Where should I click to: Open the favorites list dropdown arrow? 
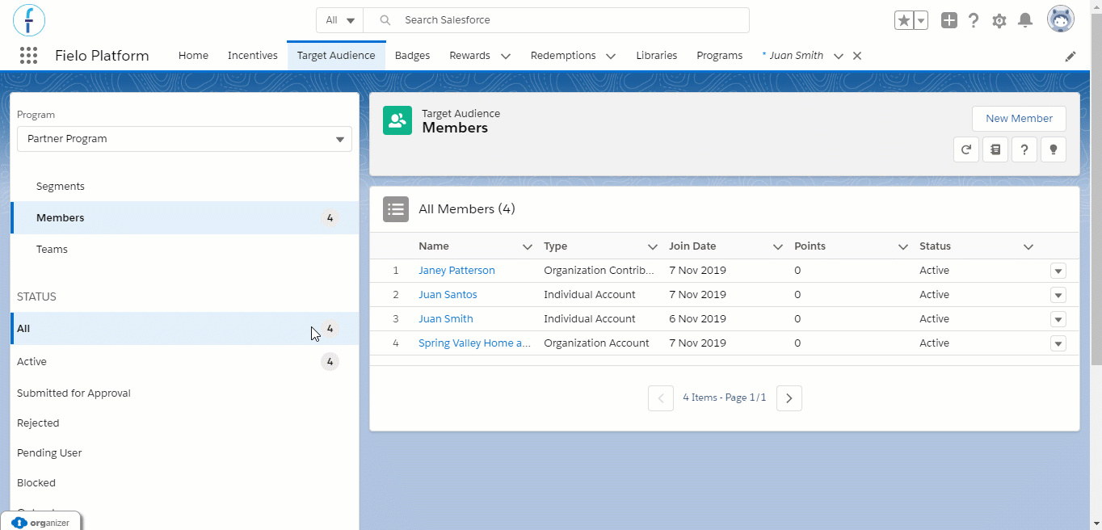click(x=921, y=20)
